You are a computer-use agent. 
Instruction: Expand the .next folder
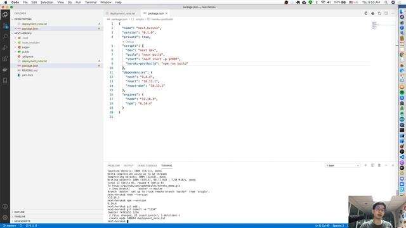25,38
